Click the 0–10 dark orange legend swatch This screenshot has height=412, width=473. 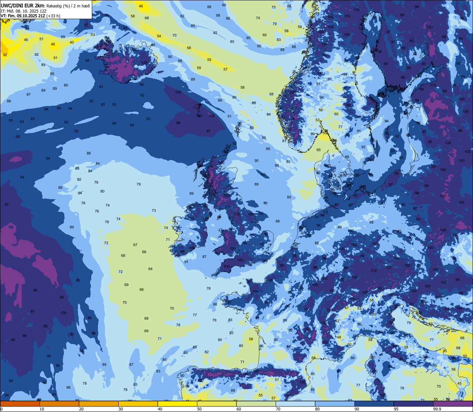coord(20,404)
